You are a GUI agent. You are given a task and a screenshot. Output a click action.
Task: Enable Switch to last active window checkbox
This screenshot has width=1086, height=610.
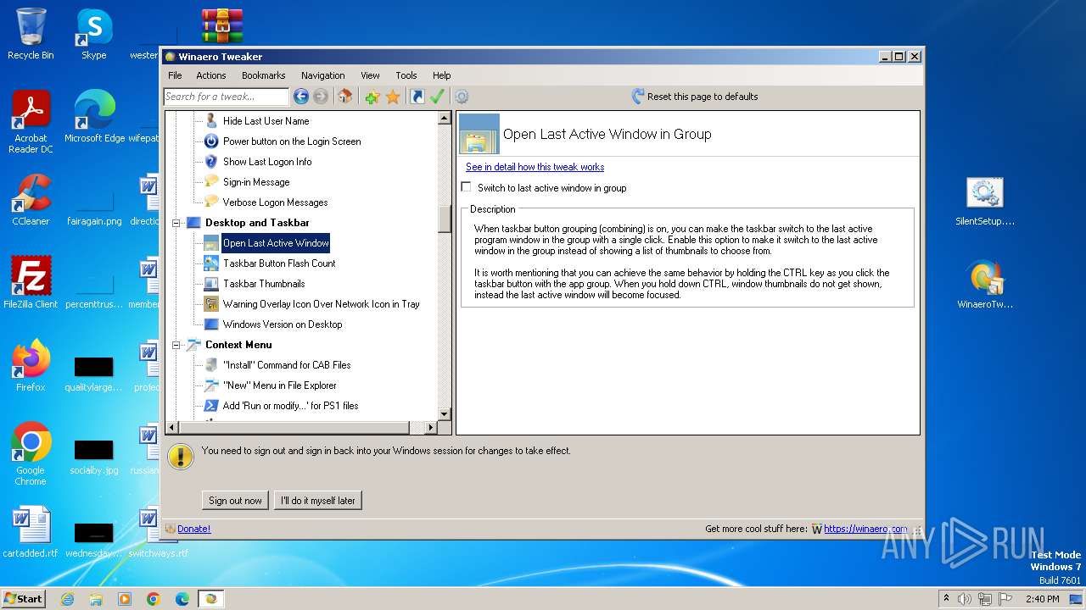coord(466,187)
